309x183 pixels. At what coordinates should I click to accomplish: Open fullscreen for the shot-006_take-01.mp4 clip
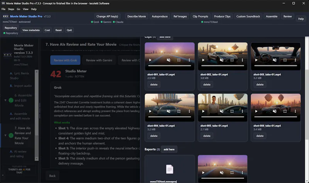pyautogui.click(x=285, y=111)
